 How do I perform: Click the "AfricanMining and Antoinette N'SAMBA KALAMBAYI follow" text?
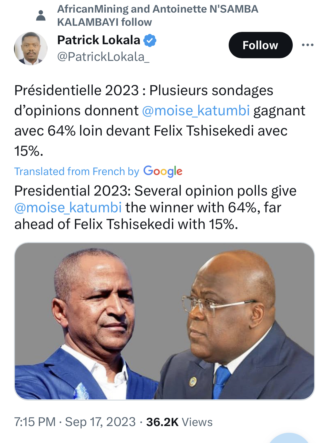coord(157,16)
